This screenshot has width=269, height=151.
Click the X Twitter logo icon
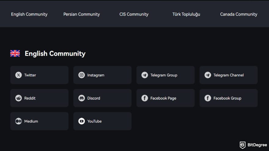tap(19, 75)
